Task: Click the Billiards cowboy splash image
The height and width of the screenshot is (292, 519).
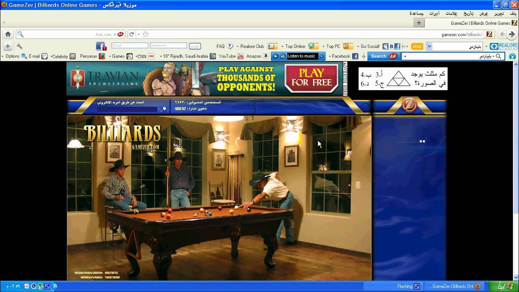Action: (219, 198)
